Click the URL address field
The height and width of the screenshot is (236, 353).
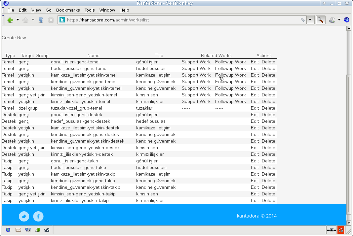pyautogui.click(x=182, y=20)
